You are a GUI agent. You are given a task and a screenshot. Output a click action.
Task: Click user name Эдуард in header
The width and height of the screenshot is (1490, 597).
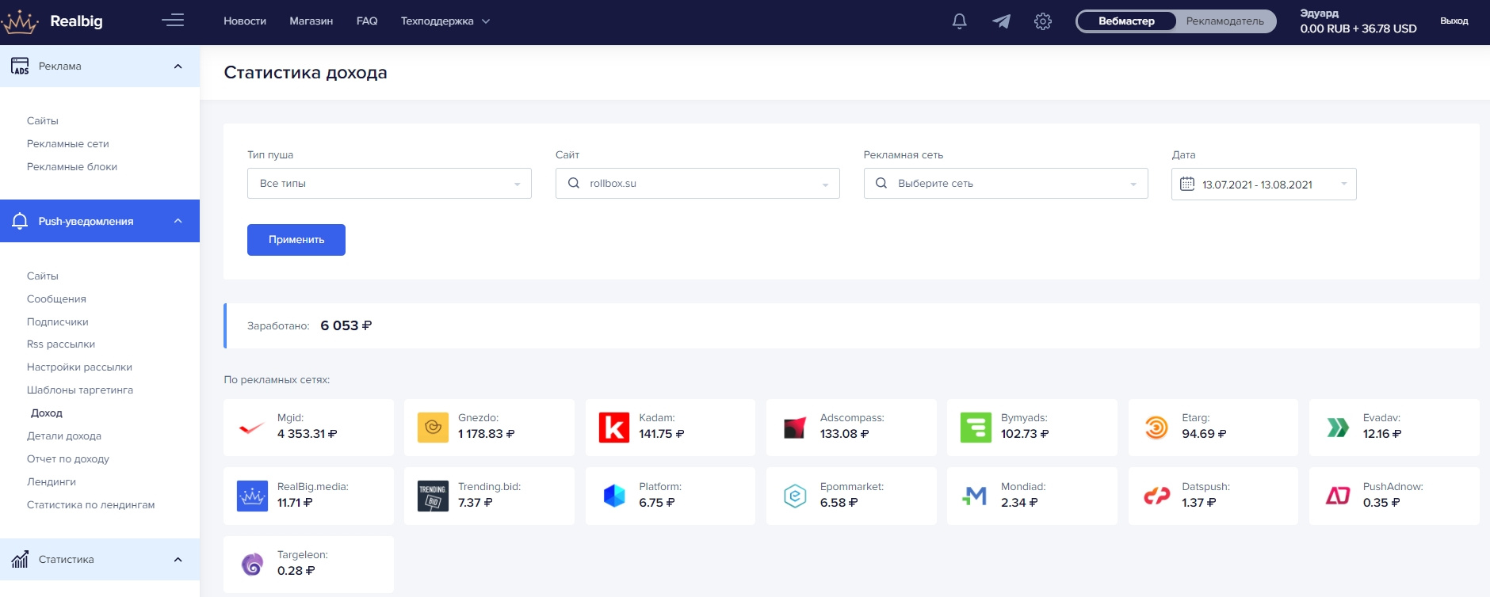click(x=1320, y=13)
